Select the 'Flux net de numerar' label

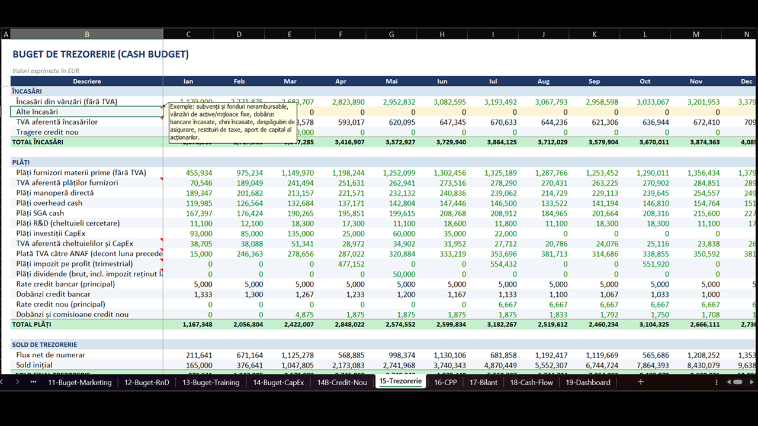(x=51, y=355)
